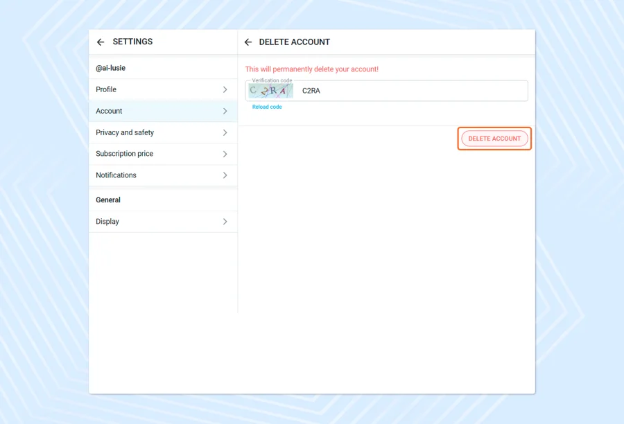
Task: Click the Privacy and safety chevron arrow
Action: point(225,133)
